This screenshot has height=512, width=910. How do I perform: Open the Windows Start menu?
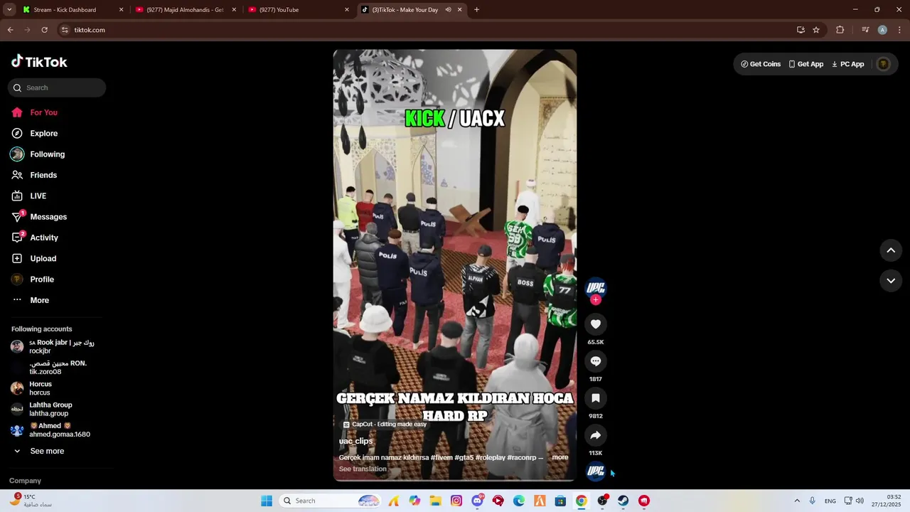coord(267,501)
